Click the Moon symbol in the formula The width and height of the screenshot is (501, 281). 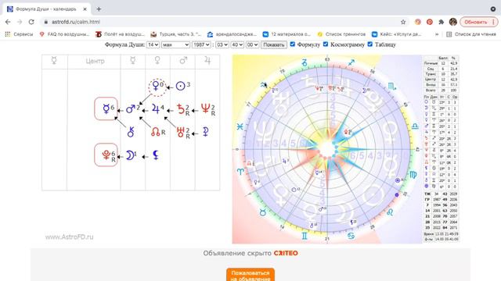[130, 155]
